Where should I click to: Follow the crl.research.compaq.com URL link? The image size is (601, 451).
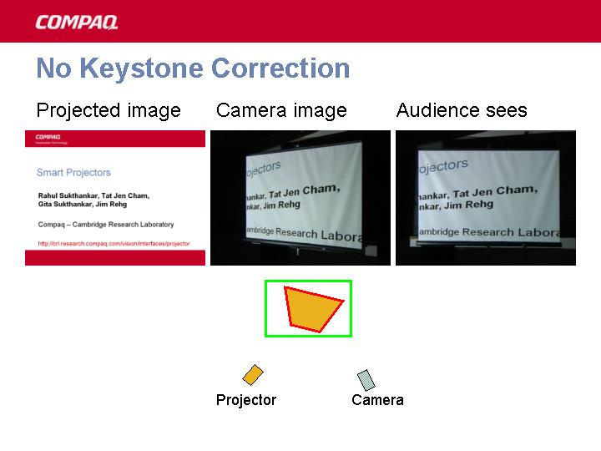(x=114, y=244)
